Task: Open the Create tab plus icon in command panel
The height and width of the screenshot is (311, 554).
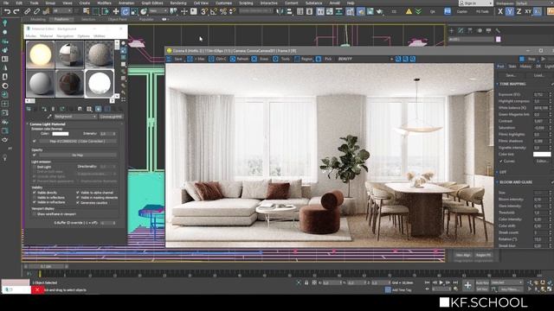Action: [451, 31]
